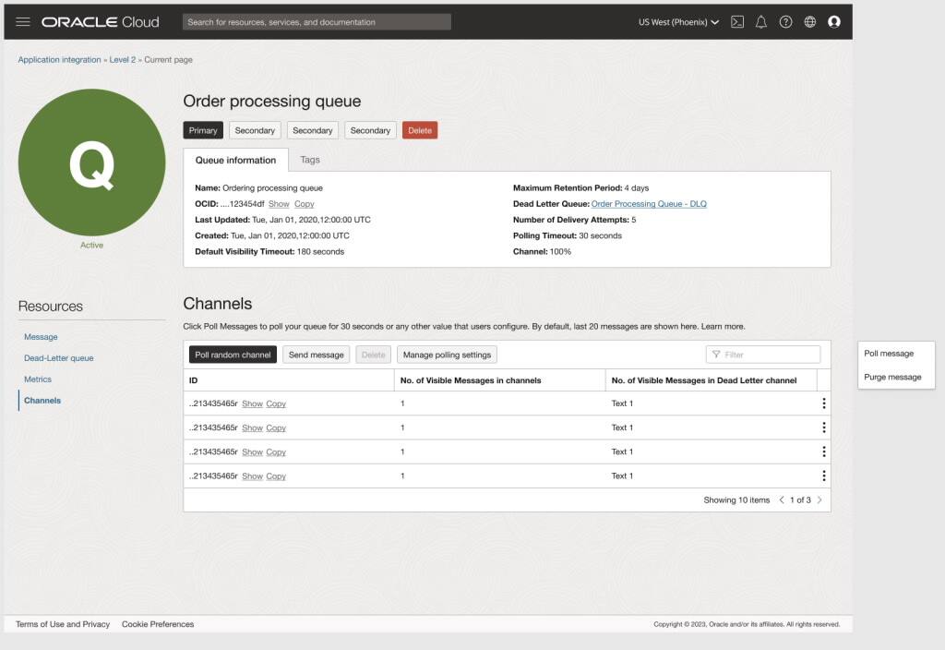Image resolution: width=945 pixels, height=650 pixels.
Task: Open the kebab menu for the first channel
Action: pos(824,403)
